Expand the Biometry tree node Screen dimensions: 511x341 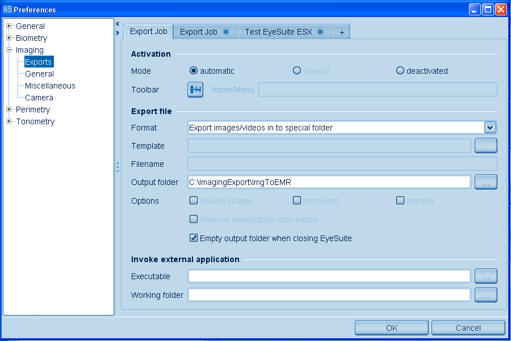click(x=9, y=38)
